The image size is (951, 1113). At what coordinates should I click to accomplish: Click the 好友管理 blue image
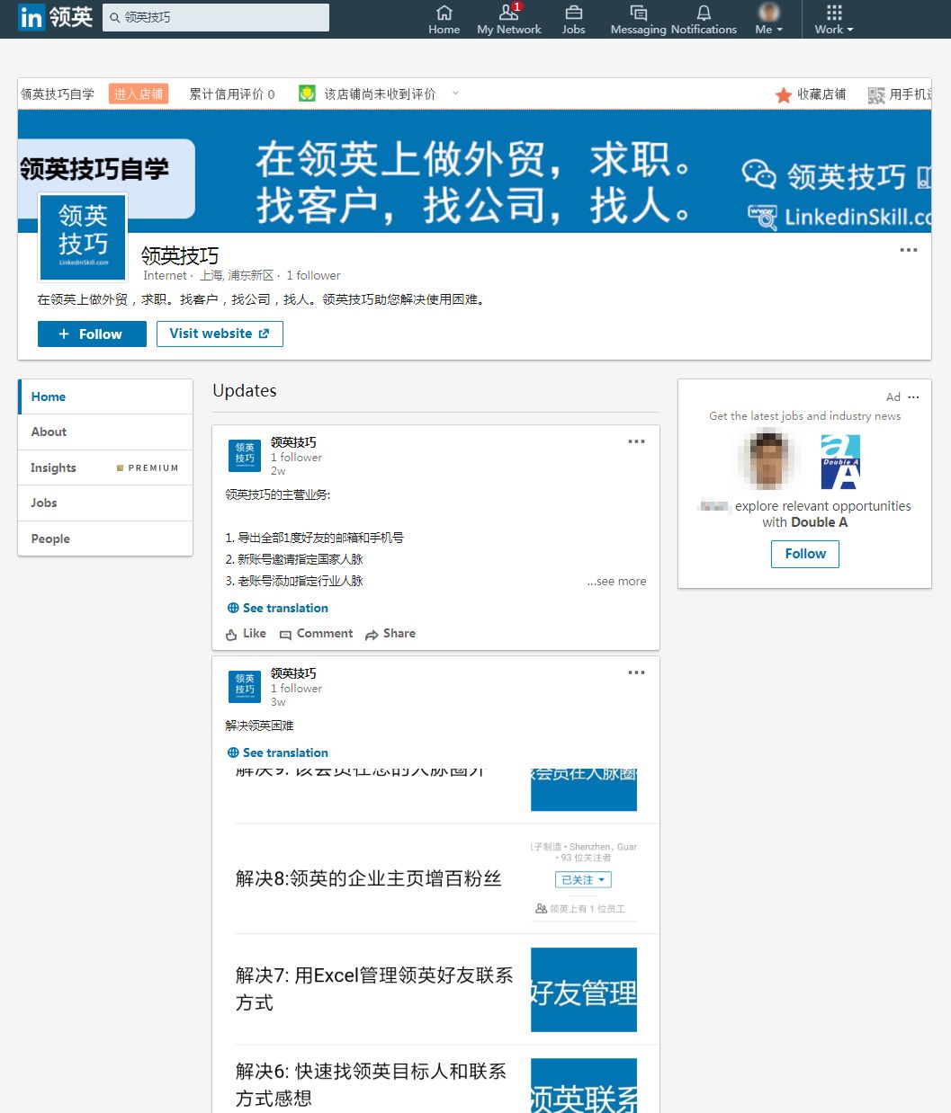click(584, 990)
